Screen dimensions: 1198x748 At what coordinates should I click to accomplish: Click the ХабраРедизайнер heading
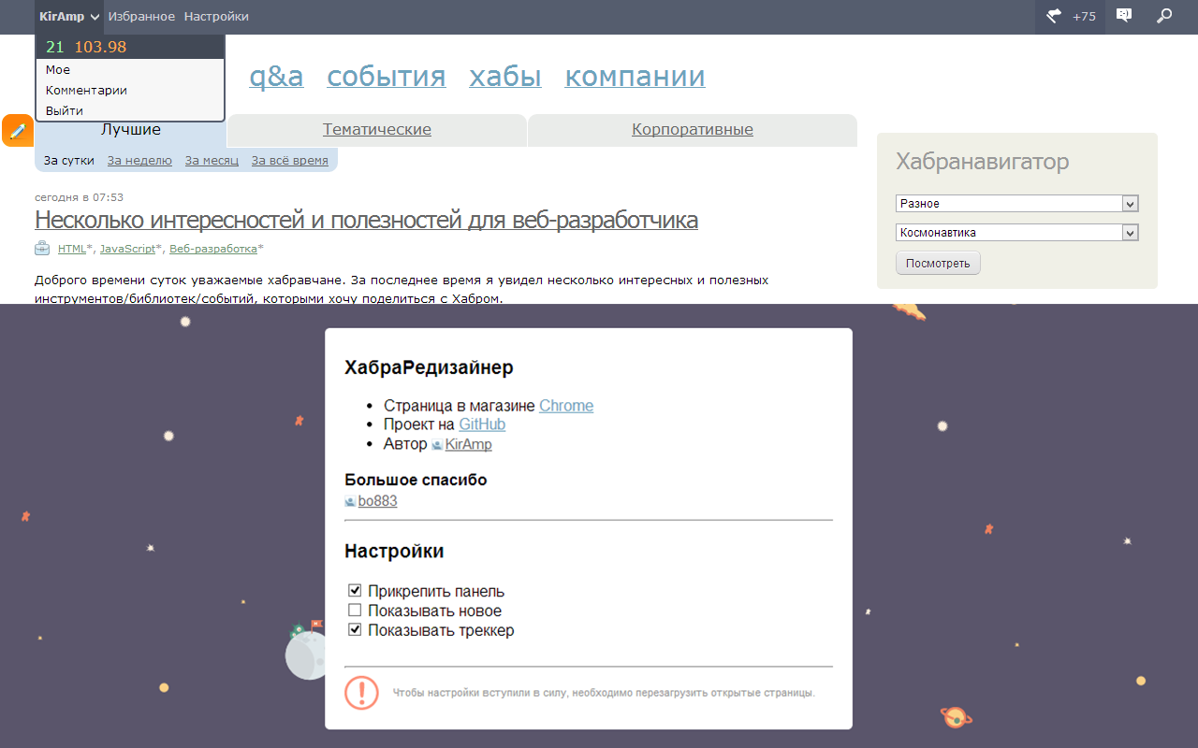coord(429,367)
